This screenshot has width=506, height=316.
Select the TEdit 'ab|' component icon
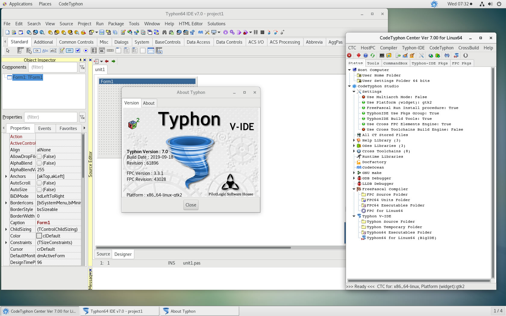pyautogui.click(x=53, y=51)
